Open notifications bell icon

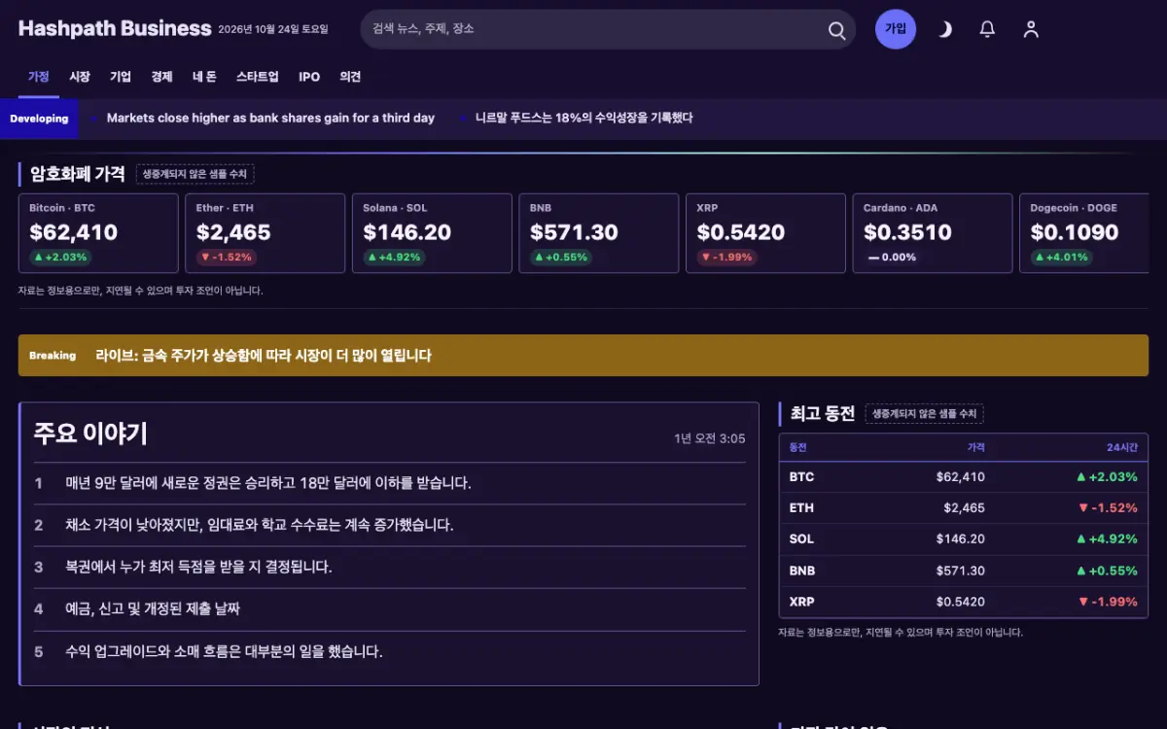point(987,29)
